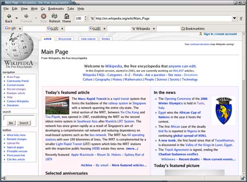Viewport: 247px width, 182px height.
Task: Open Random article sidebar link
Action: (16, 93)
